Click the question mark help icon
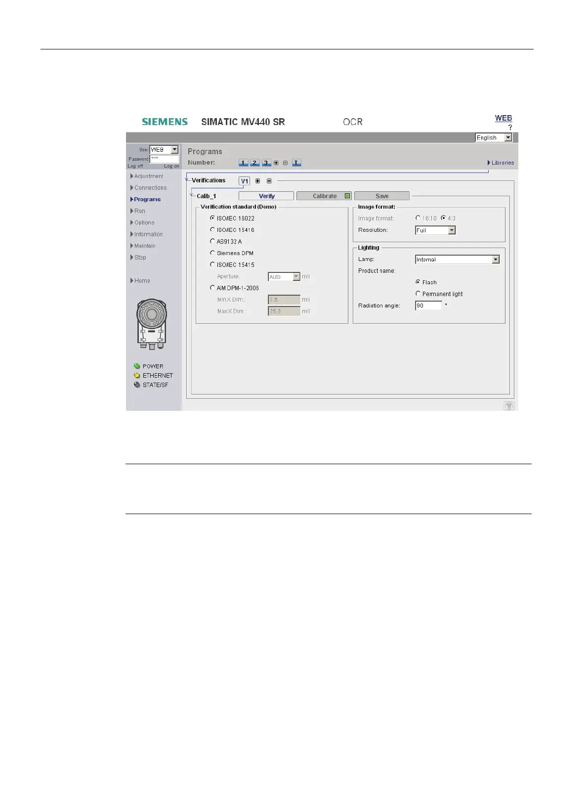588x785 pixels. [x=510, y=127]
